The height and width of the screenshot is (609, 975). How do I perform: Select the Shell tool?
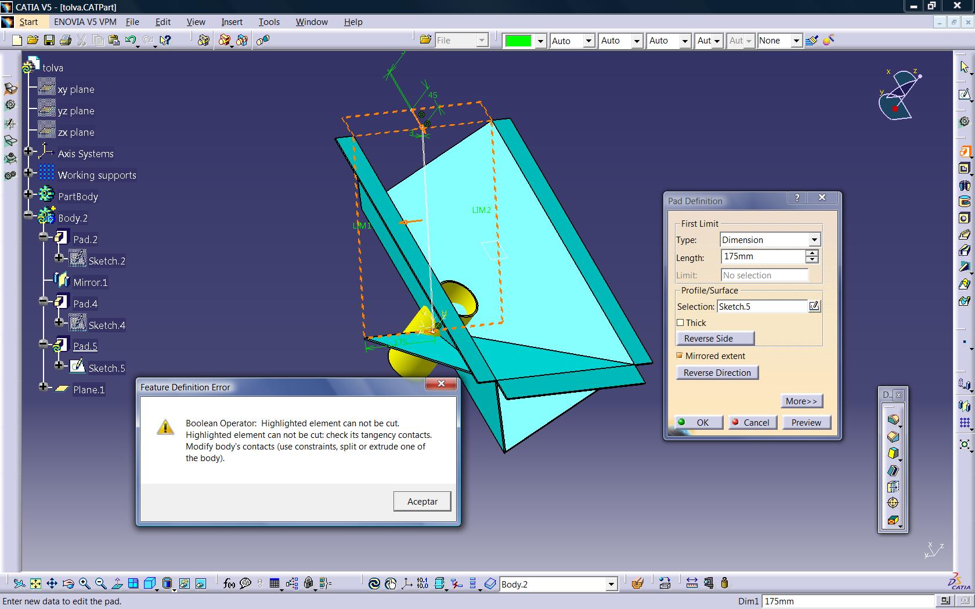tap(893, 470)
